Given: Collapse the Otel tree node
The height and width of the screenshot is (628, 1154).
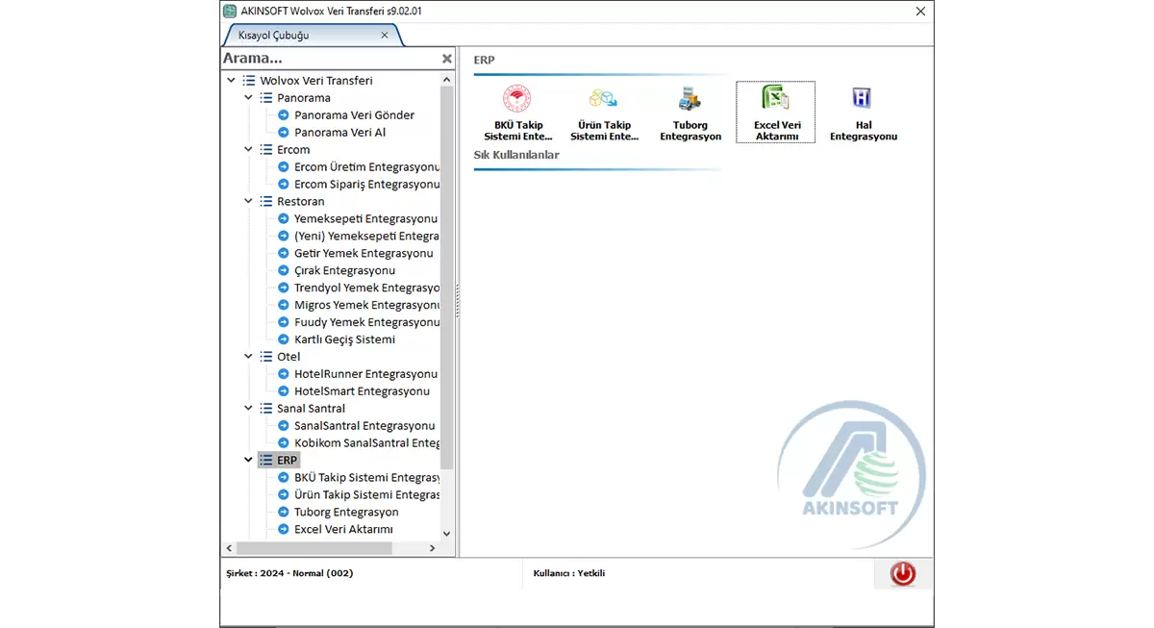Looking at the screenshot, I should tap(248, 357).
